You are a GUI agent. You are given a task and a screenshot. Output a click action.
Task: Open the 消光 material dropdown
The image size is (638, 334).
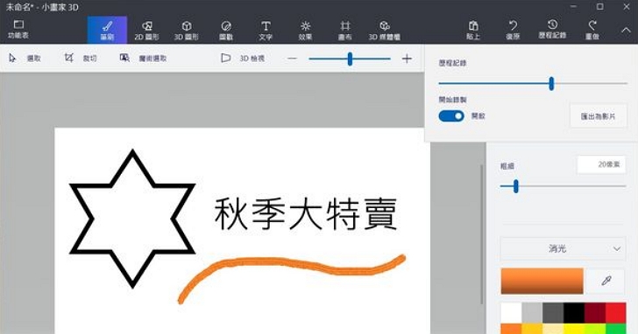pyautogui.click(x=563, y=248)
